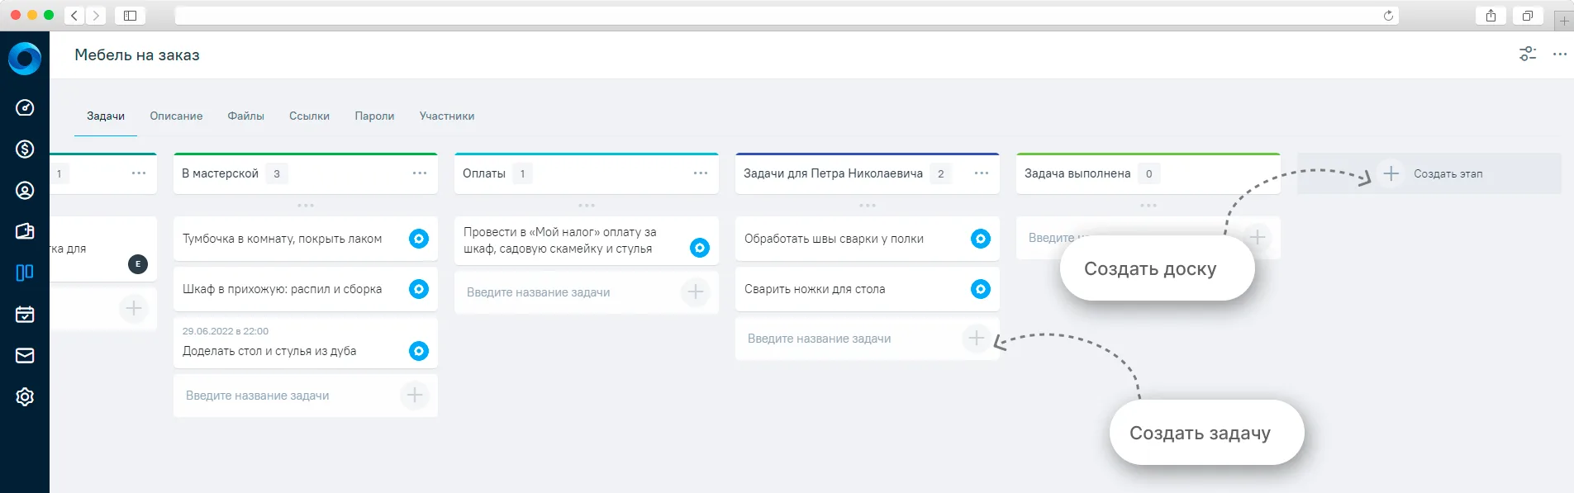
Task: Click the browser forward arrow
Action: coord(96,16)
